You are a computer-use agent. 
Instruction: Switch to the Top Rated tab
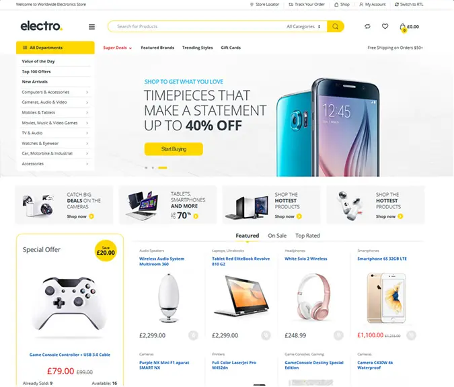[307, 236]
